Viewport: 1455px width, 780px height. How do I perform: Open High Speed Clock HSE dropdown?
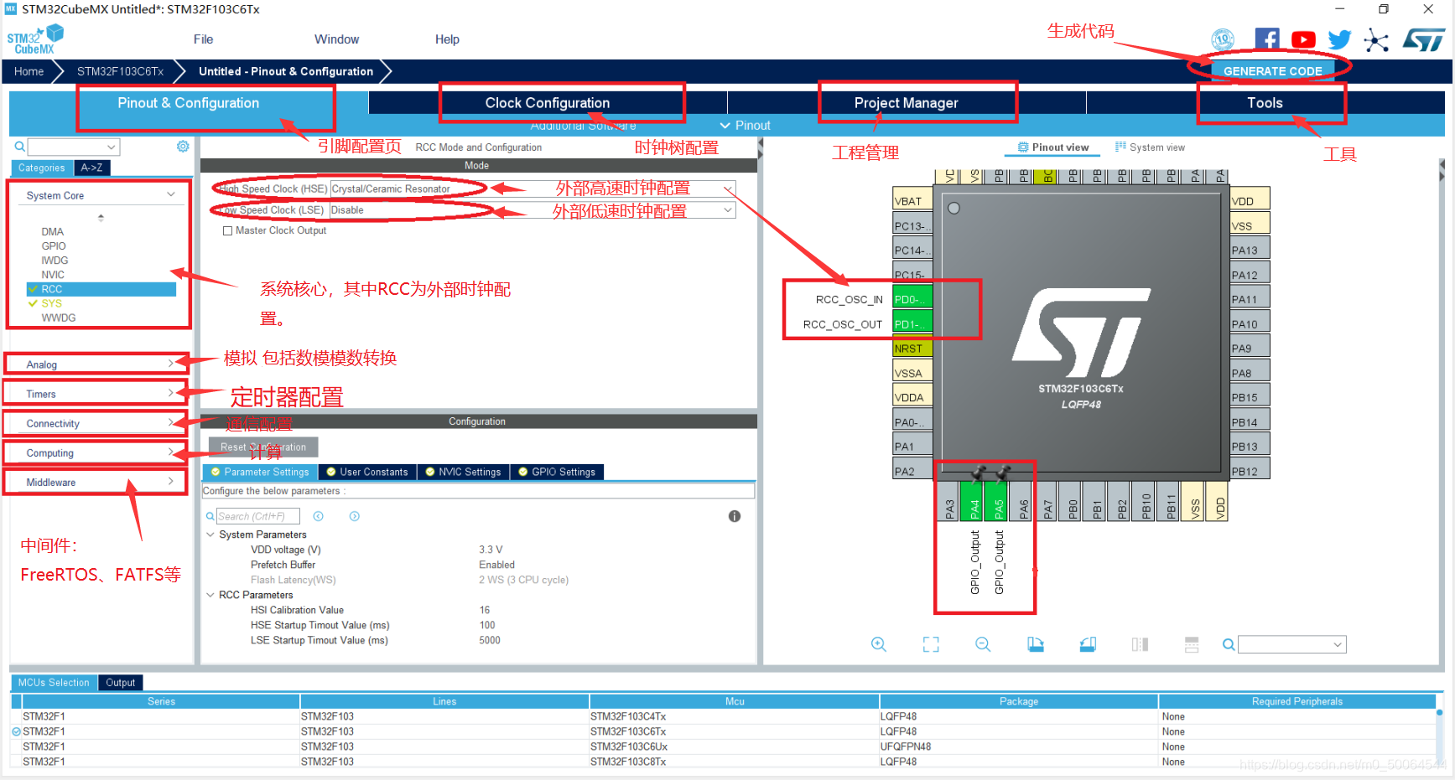727,189
